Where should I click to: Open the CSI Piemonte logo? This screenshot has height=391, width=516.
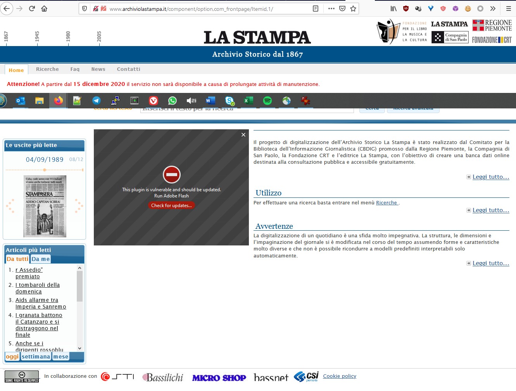307,377
